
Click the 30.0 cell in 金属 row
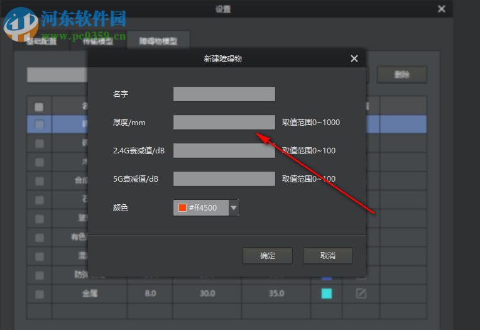point(207,294)
